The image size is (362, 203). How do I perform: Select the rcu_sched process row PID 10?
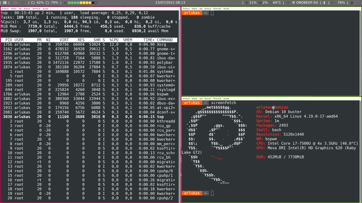coord(89,153)
